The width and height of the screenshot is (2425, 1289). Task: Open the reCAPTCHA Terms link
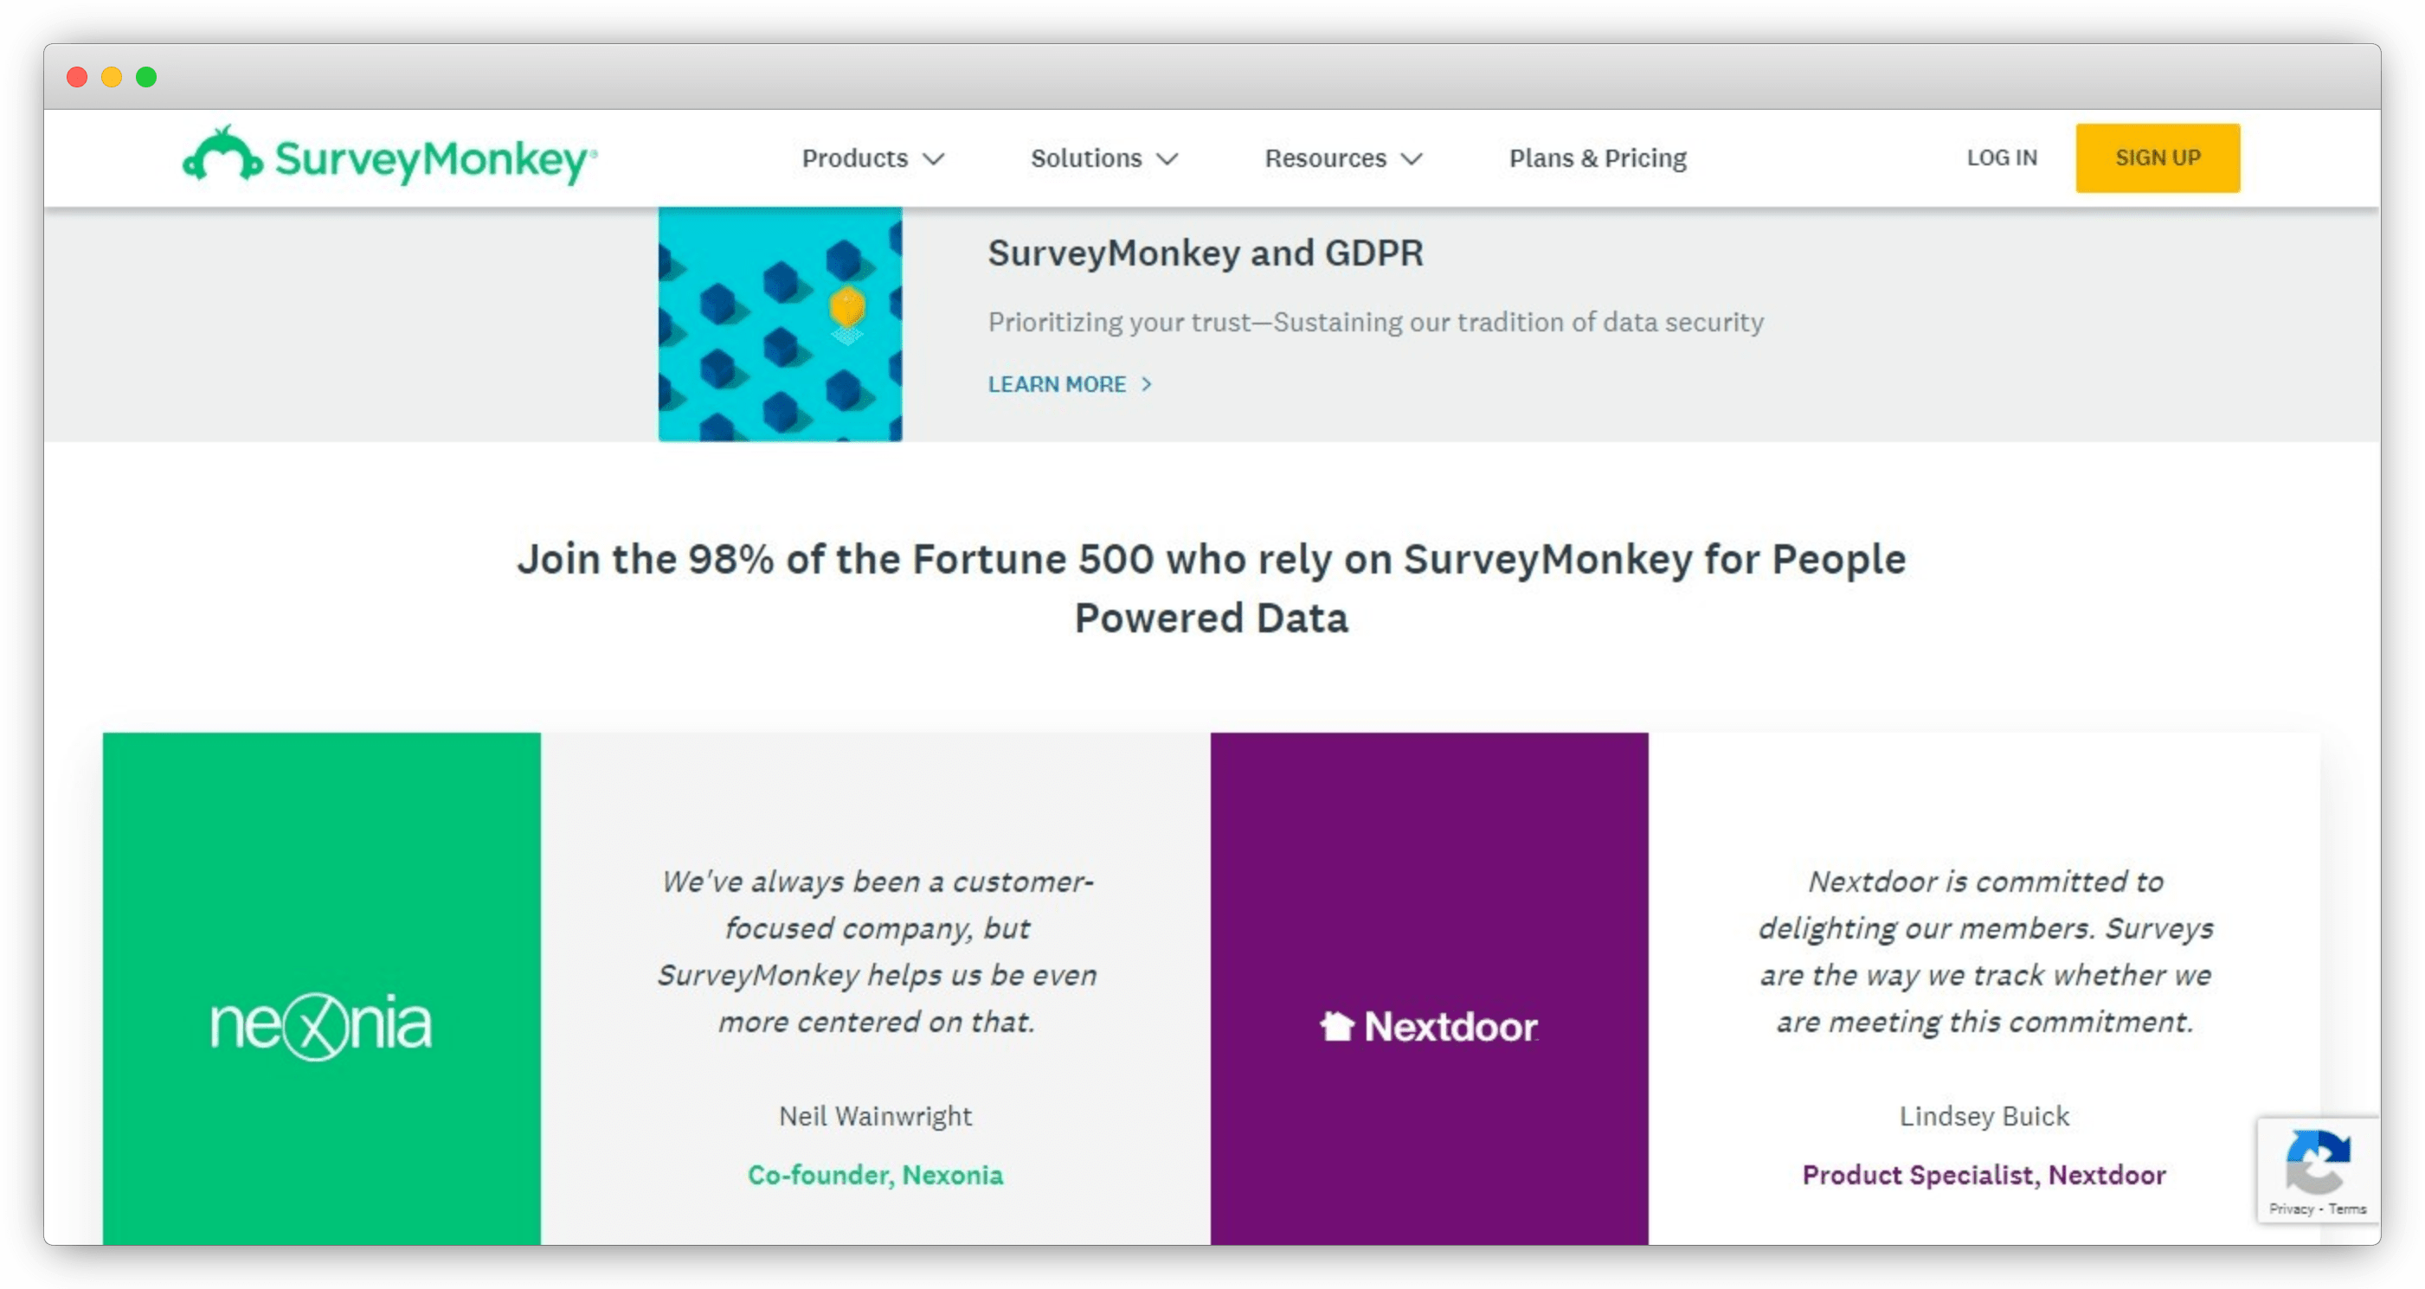(2348, 1209)
